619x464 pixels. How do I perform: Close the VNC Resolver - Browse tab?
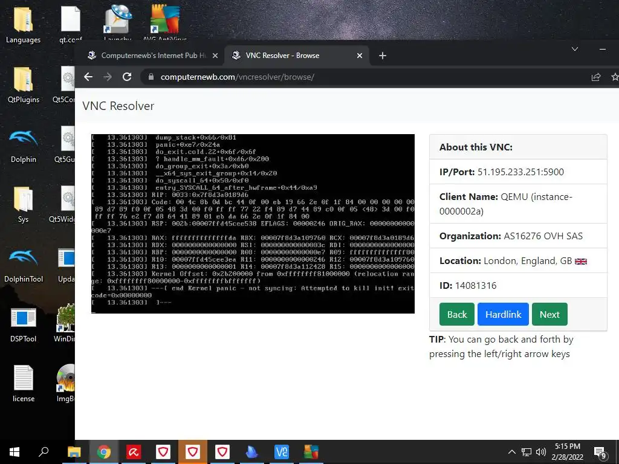coord(359,56)
